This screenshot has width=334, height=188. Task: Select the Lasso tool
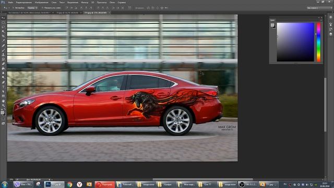3,27
